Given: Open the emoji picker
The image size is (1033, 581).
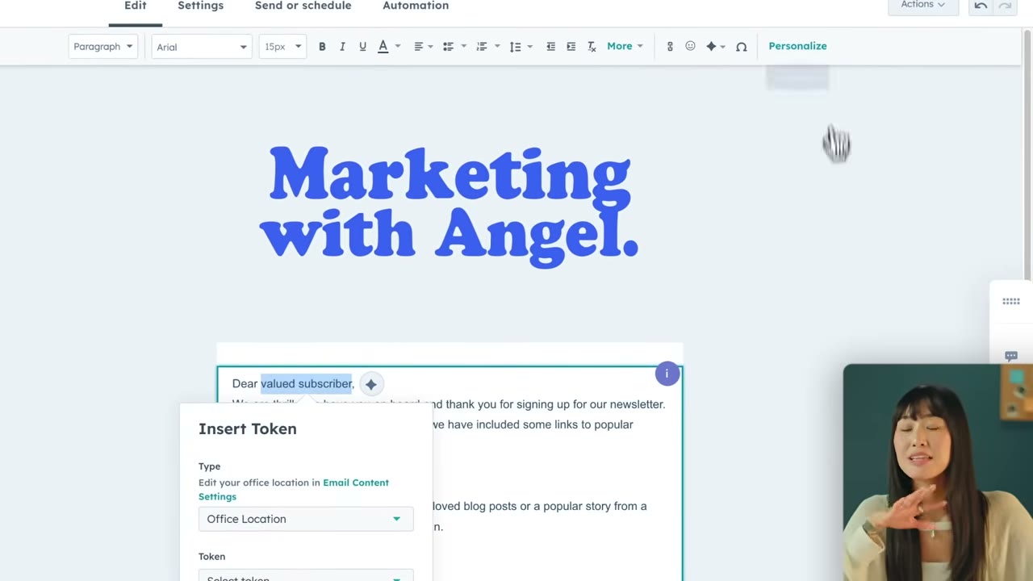Looking at the screenshot, I should point(690,47).
